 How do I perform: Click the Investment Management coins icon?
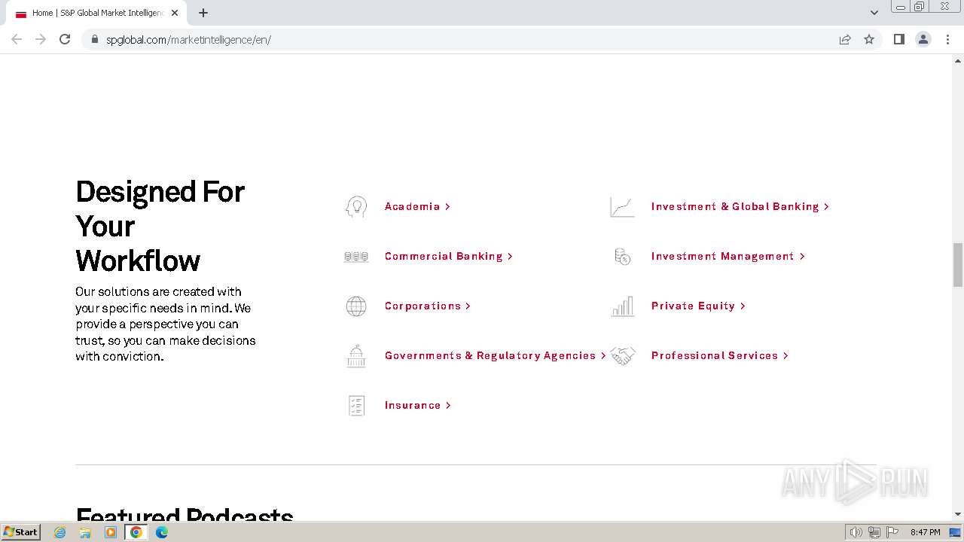point(622,257)
